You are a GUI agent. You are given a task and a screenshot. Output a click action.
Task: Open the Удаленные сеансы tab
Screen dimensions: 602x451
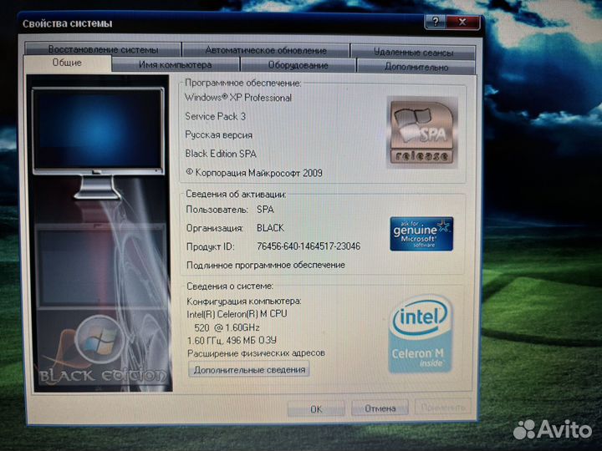[414, 52]
